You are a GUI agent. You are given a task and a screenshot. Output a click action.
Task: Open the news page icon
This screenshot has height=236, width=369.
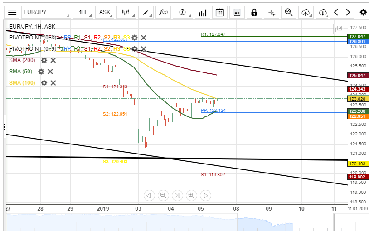(237, 12)
